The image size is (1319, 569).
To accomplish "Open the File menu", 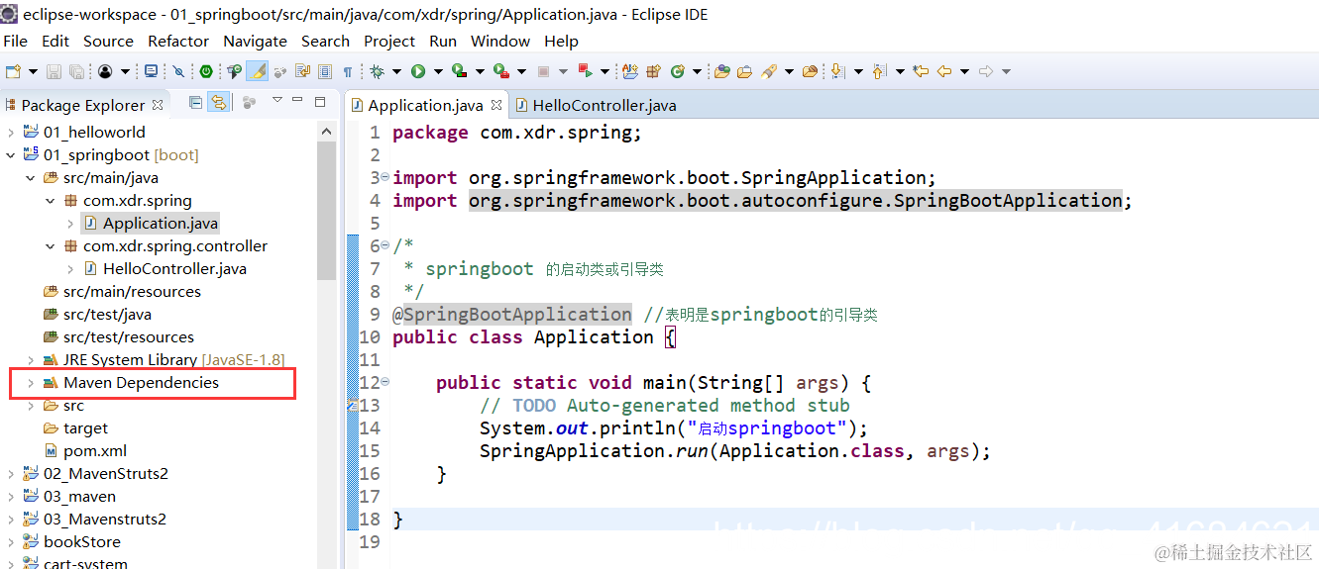I will [x=16, y=42].
